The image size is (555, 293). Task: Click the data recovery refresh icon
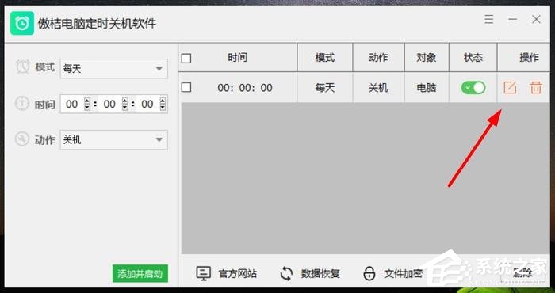coord(286,273)
